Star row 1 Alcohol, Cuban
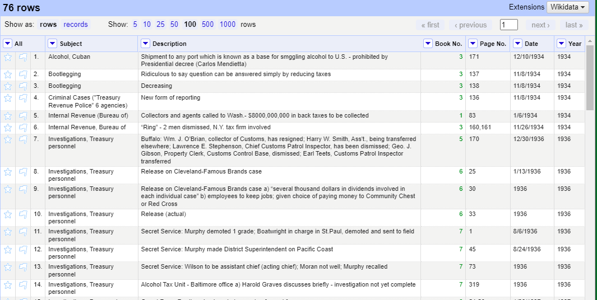The image size is (597, 300). 8,57
